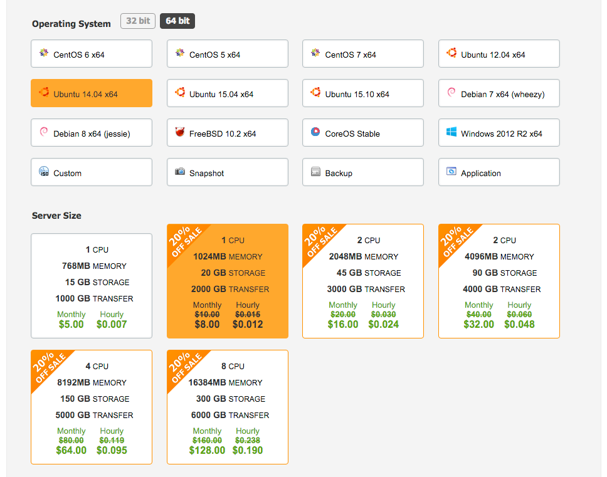Click the Custom ISO disc icon
Viewport: 607px width, 477px height.
[x=44, y=172]
